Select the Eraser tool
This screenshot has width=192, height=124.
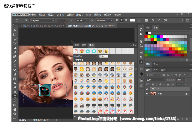point(15,74)
